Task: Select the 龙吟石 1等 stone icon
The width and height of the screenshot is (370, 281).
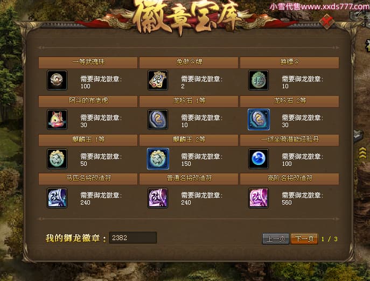Action: (158, 120)
